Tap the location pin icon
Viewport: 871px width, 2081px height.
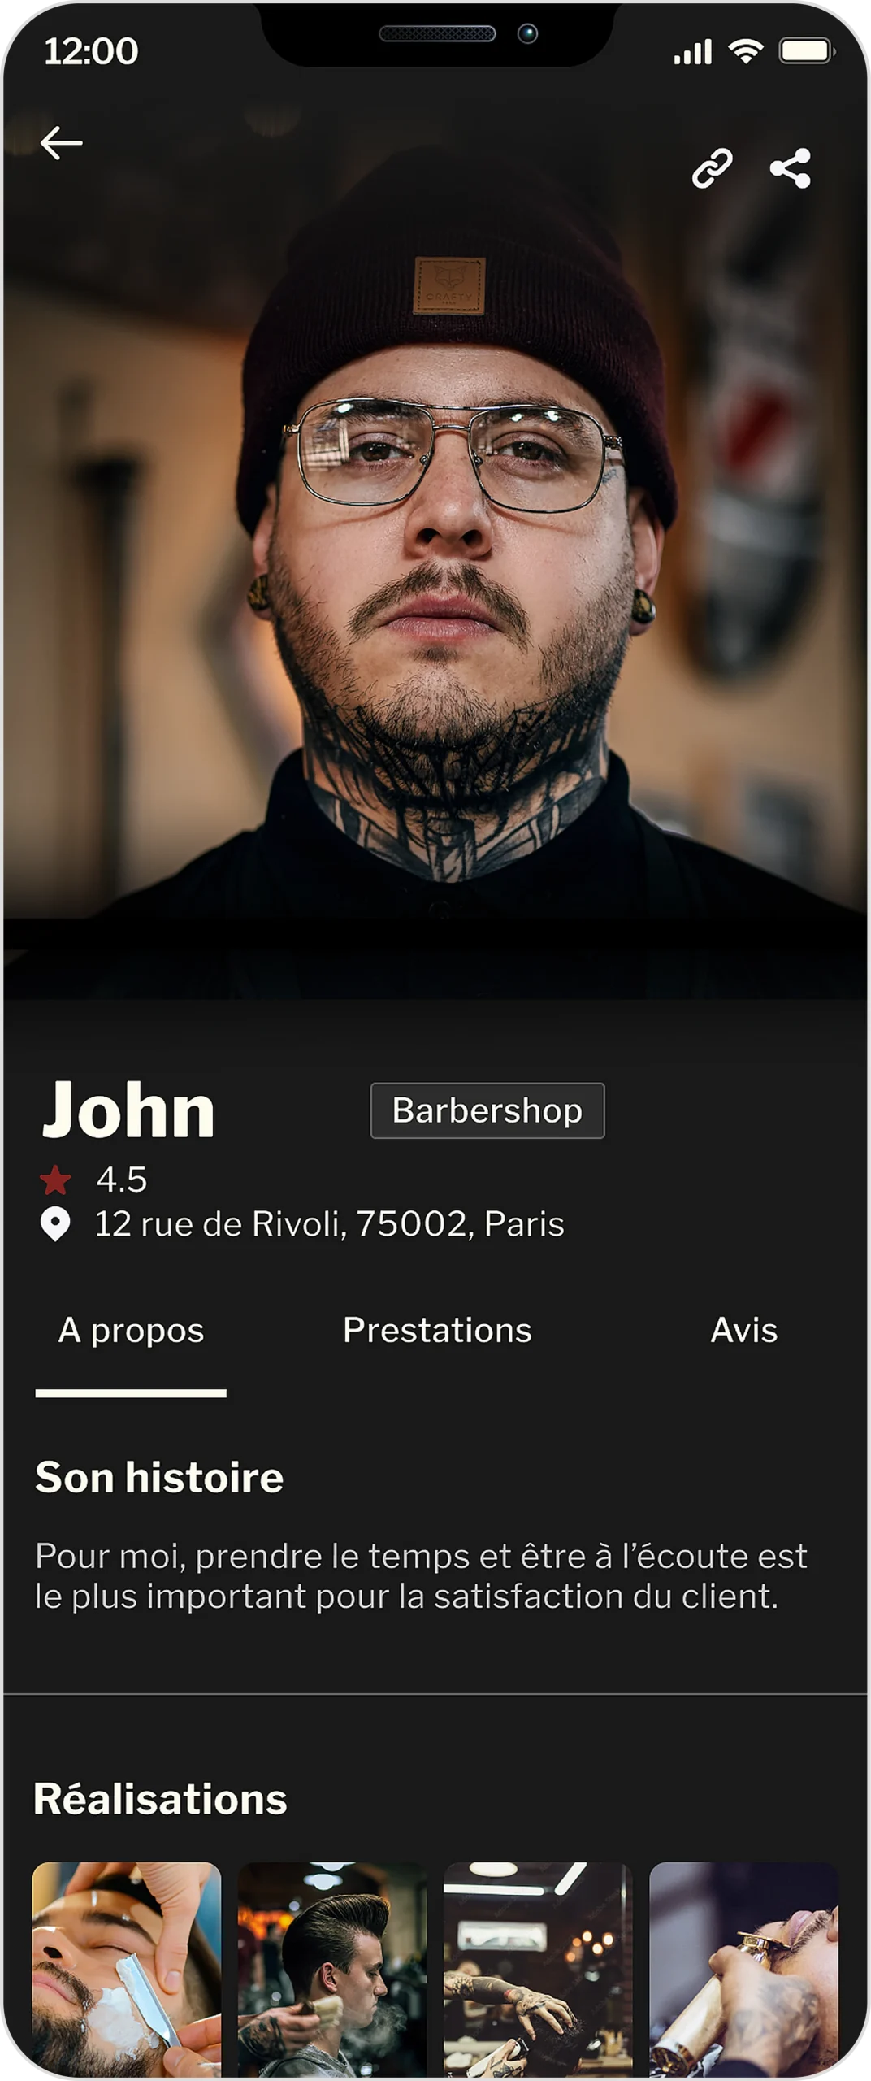pos(55,1224)
